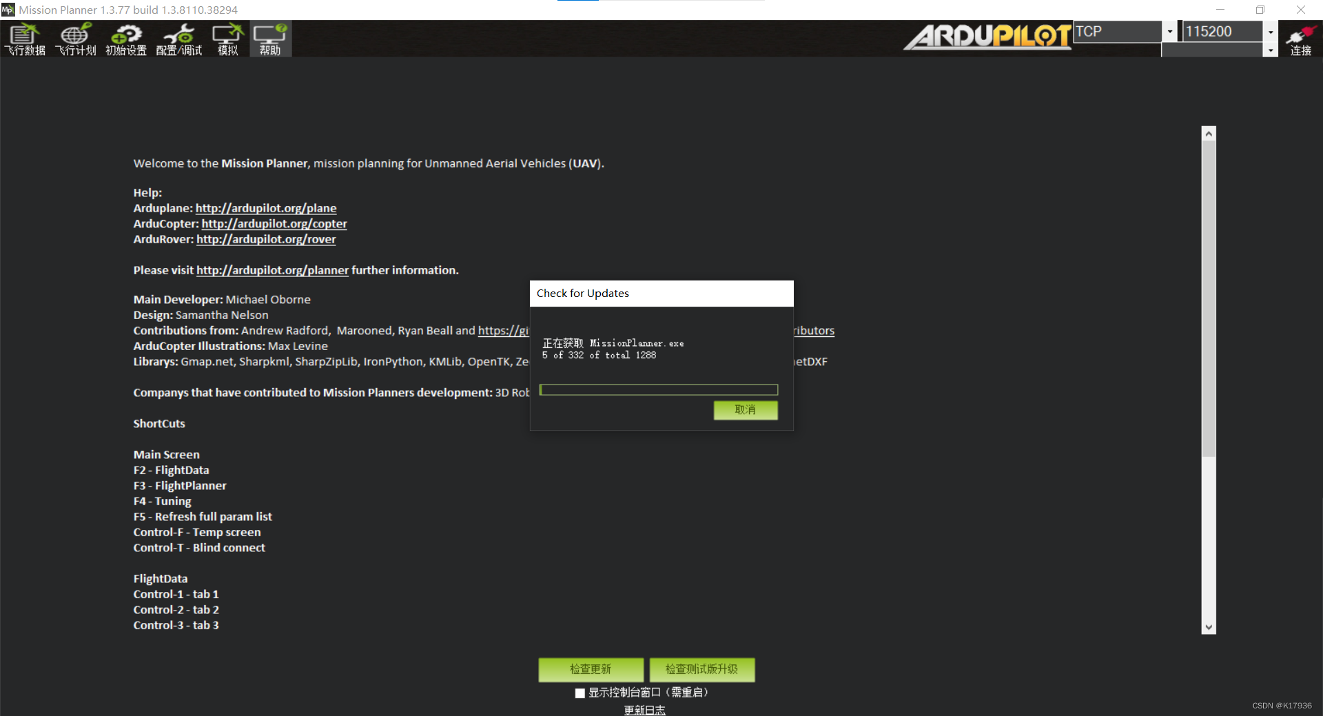The width and height of the screenshot is (1323, 716).
Task: Open the ardupilot.org/planner link
Action: coord(273,270)
